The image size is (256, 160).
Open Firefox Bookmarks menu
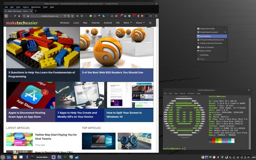[x=36, y=7]
